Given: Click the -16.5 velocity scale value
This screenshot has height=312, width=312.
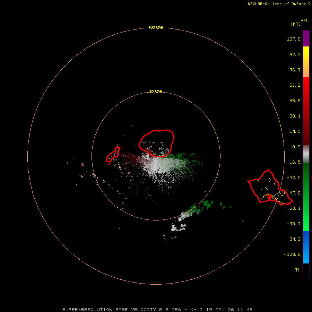Looking at the screenshot, I should 294,162.
